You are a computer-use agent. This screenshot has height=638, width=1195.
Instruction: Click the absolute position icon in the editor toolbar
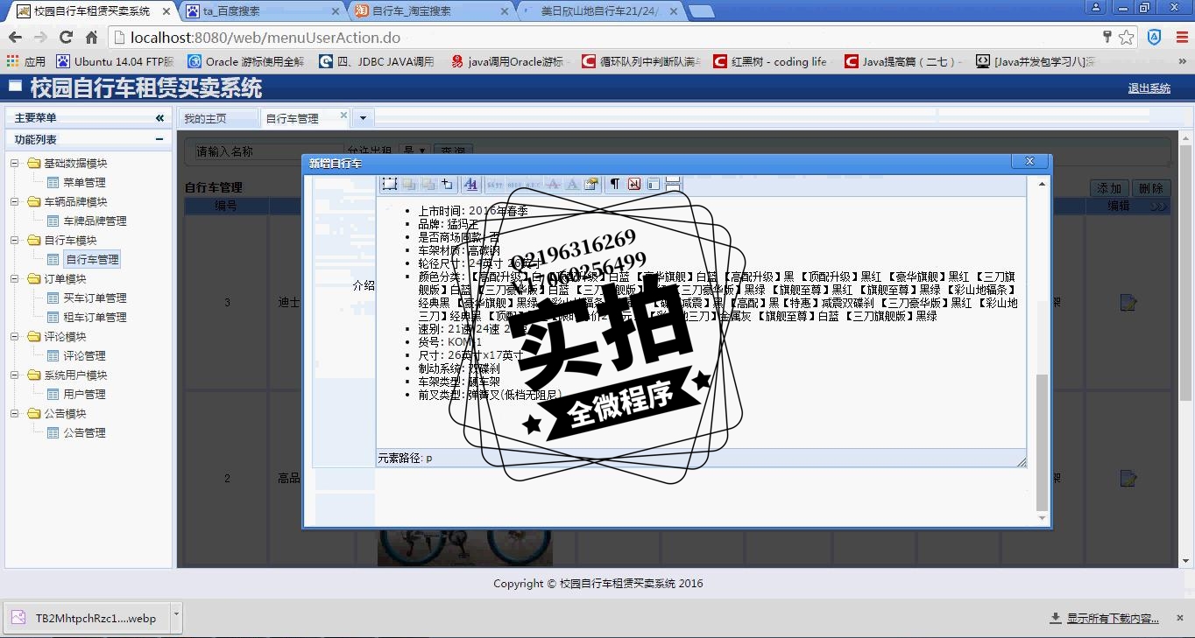click(447, 184)
